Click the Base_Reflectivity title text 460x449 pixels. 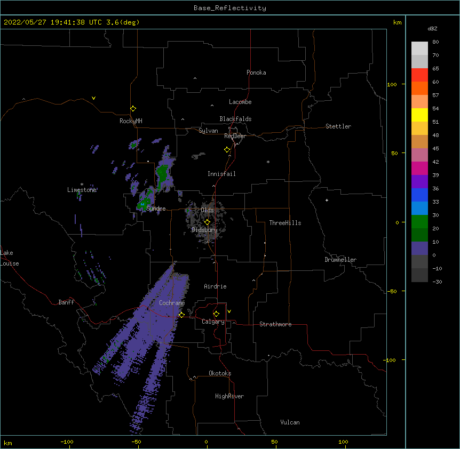[230, 8]
